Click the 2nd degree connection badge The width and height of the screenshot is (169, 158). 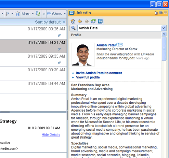coord(120,44)
